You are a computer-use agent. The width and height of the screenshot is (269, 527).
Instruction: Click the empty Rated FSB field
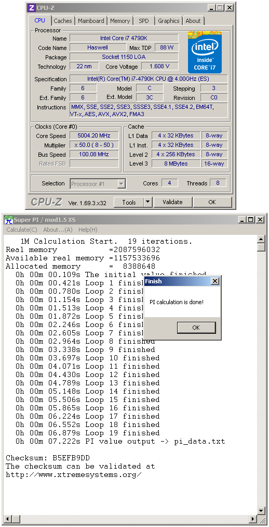coord(94,164)
